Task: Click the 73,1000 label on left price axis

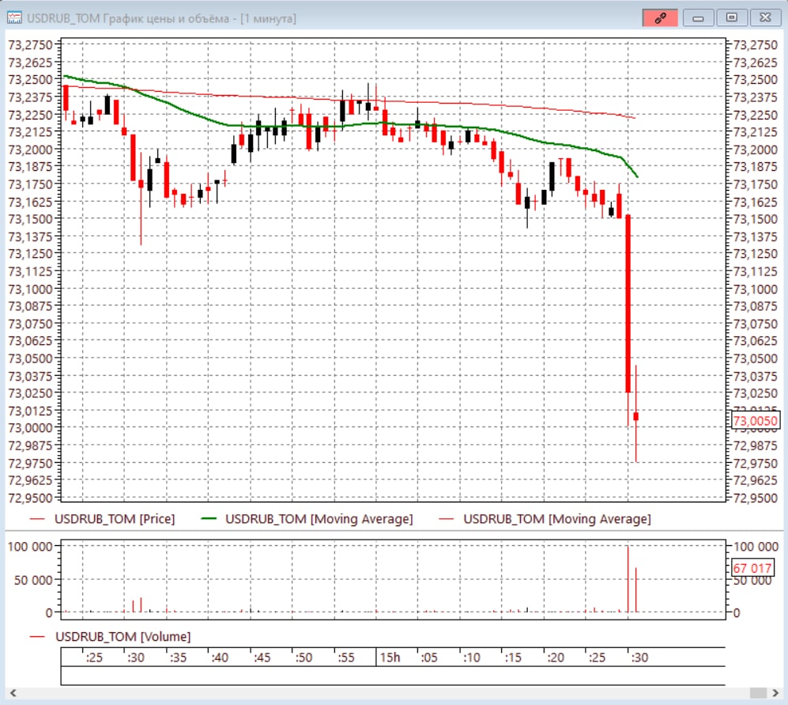Action: [x=30, y=290]
